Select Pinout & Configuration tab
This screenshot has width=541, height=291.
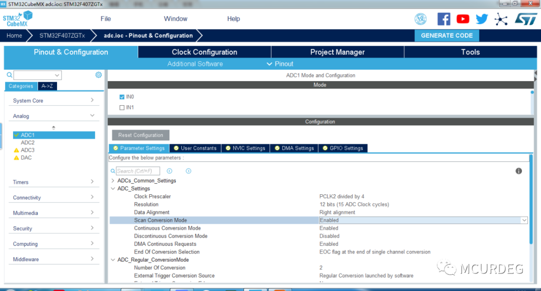(71, 52)
